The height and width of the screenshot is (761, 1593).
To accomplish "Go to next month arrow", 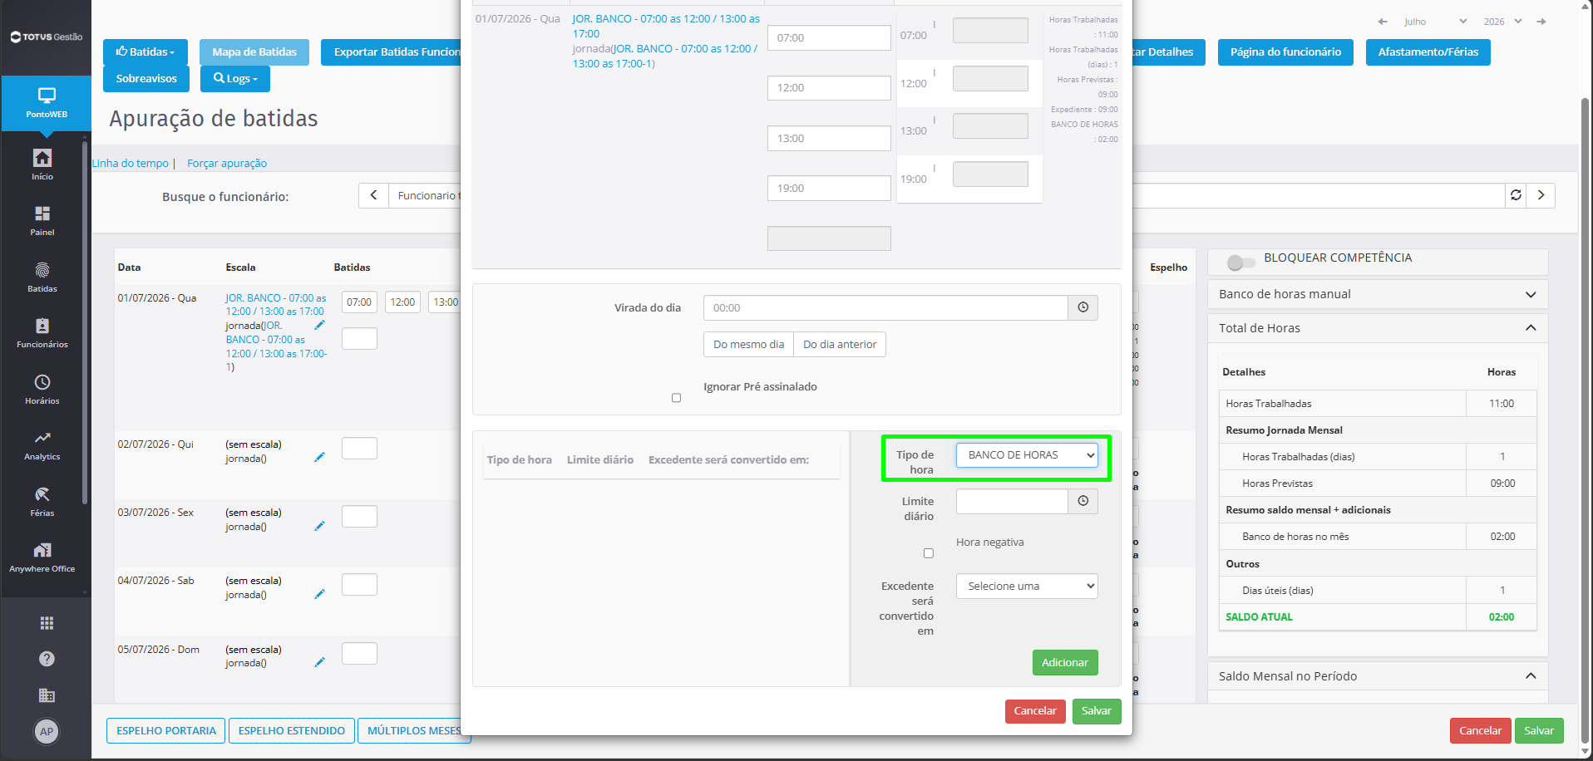I will click(x=1541, y=22).
